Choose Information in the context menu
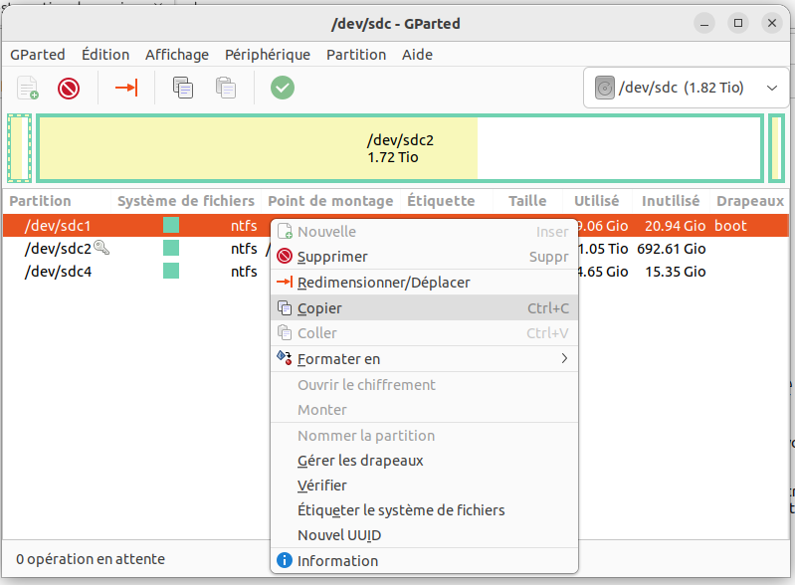795x585 pixels. [x=425, y=561]
